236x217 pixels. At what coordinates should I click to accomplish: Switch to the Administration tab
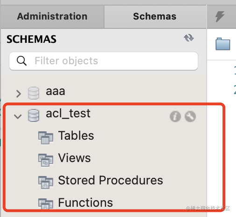coord(52,16)
